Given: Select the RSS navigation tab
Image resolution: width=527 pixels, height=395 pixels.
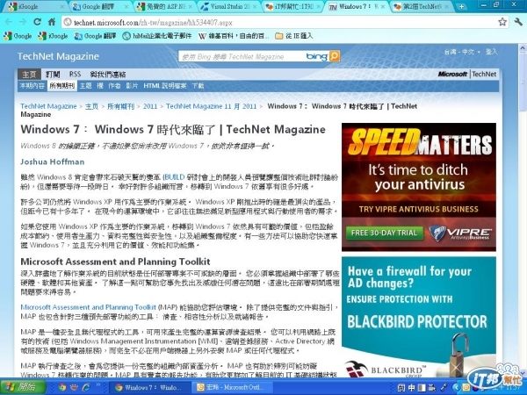Looking at the screenshot, I should [75, 75].
